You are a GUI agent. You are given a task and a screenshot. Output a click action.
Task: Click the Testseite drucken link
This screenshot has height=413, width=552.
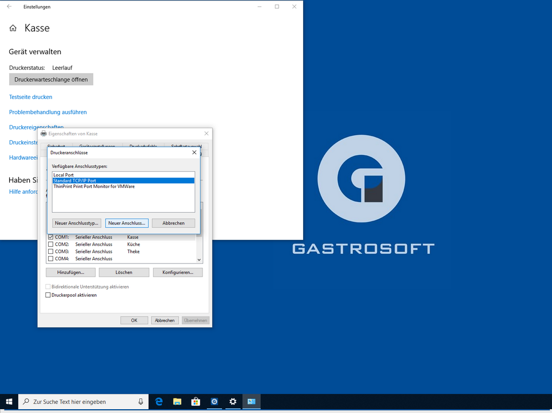[x=31, y=97]
